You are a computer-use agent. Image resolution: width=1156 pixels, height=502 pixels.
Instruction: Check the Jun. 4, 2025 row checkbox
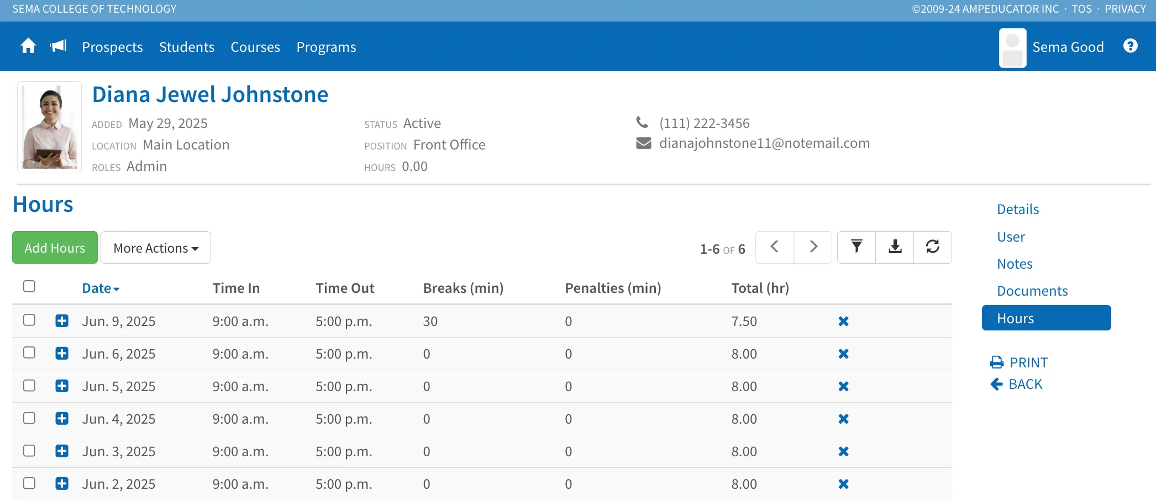[x=29, y=418]
